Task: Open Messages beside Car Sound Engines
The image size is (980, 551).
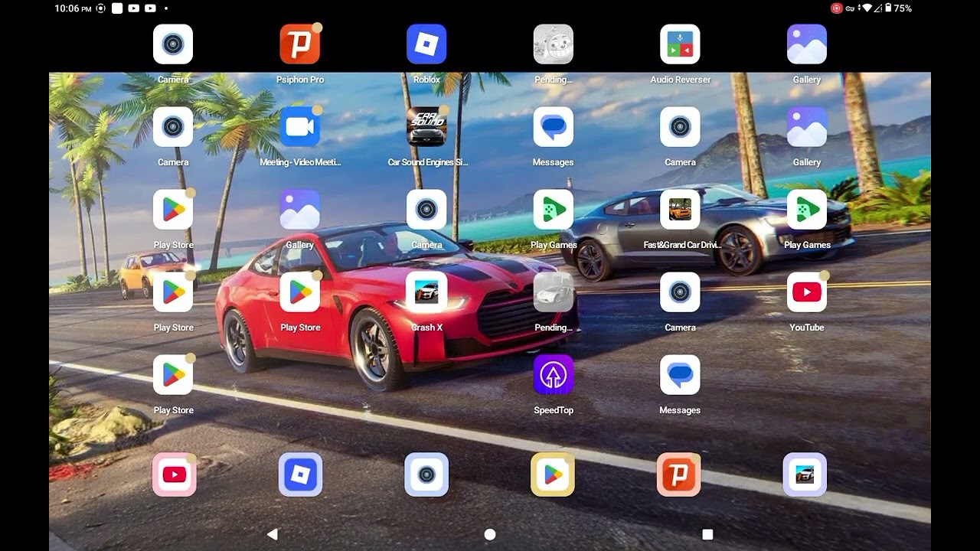Action: click(x=554, y=127)
